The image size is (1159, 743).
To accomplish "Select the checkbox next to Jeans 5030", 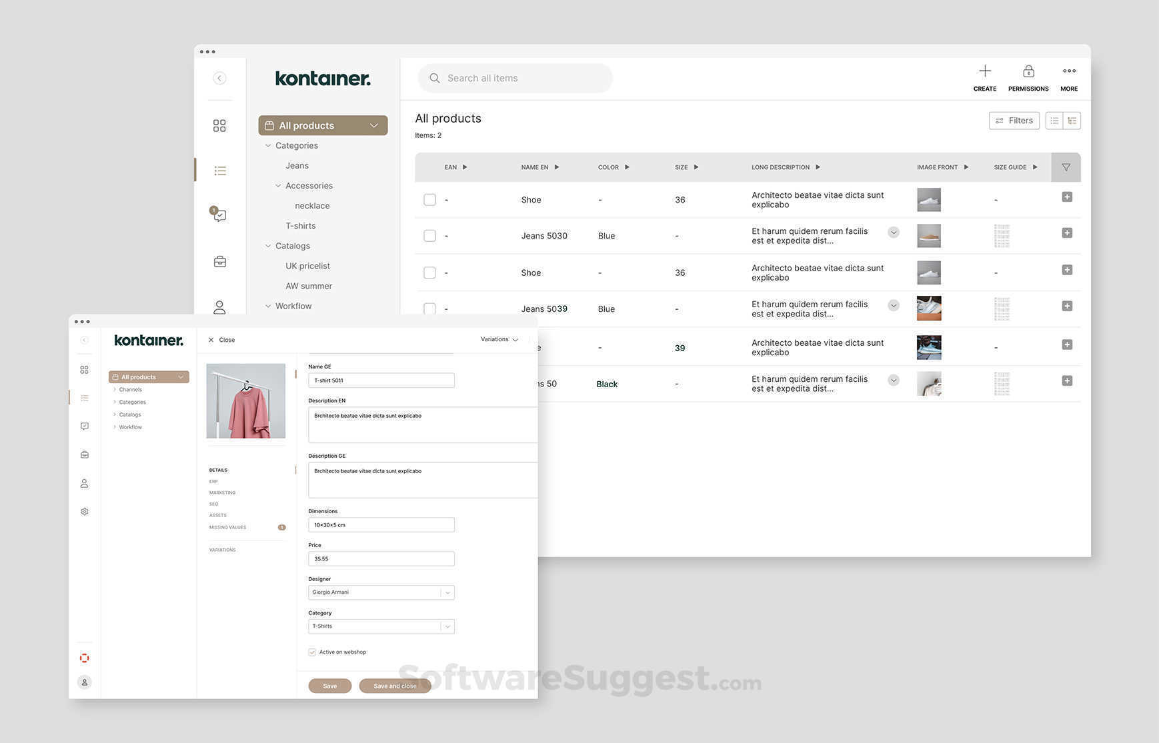I will coord(429,235).
